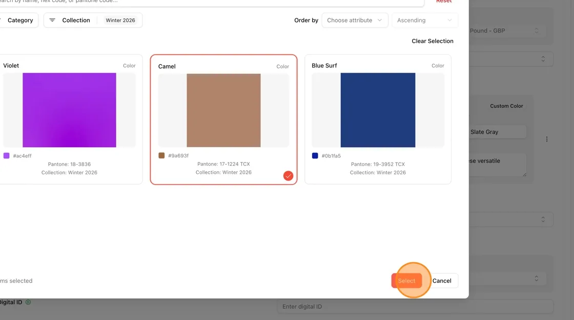Open the Ascending sort order dropdown
574x320 pixels.
click(x=424, y=20)
